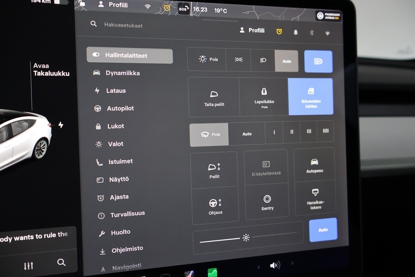Open the volume speaker icon
415x277 pixels.
point(275,265)
